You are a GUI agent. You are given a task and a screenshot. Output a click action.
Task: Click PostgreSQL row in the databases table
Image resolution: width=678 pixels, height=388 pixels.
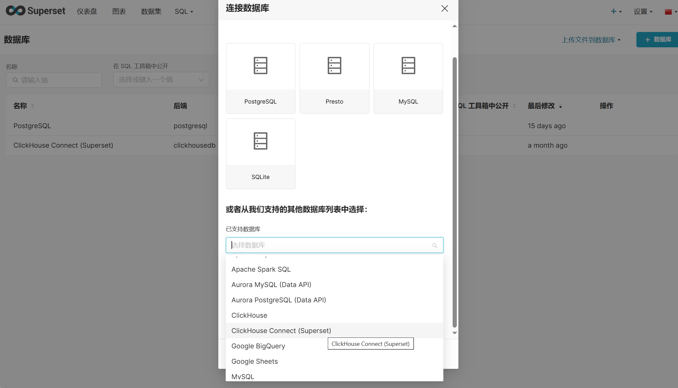pyautogui.click(x=112, y=126)
